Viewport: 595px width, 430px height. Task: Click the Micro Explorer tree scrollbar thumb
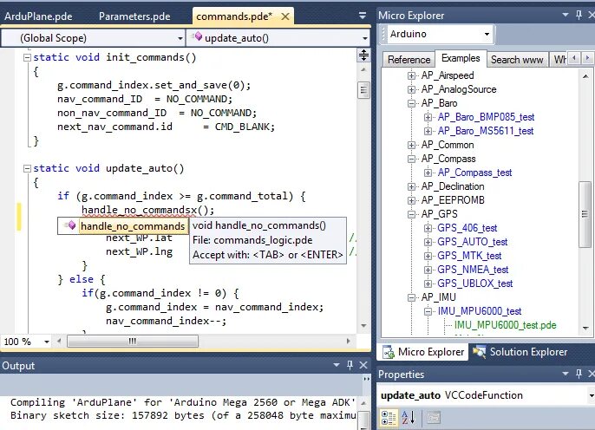click(x=585, y=215)
